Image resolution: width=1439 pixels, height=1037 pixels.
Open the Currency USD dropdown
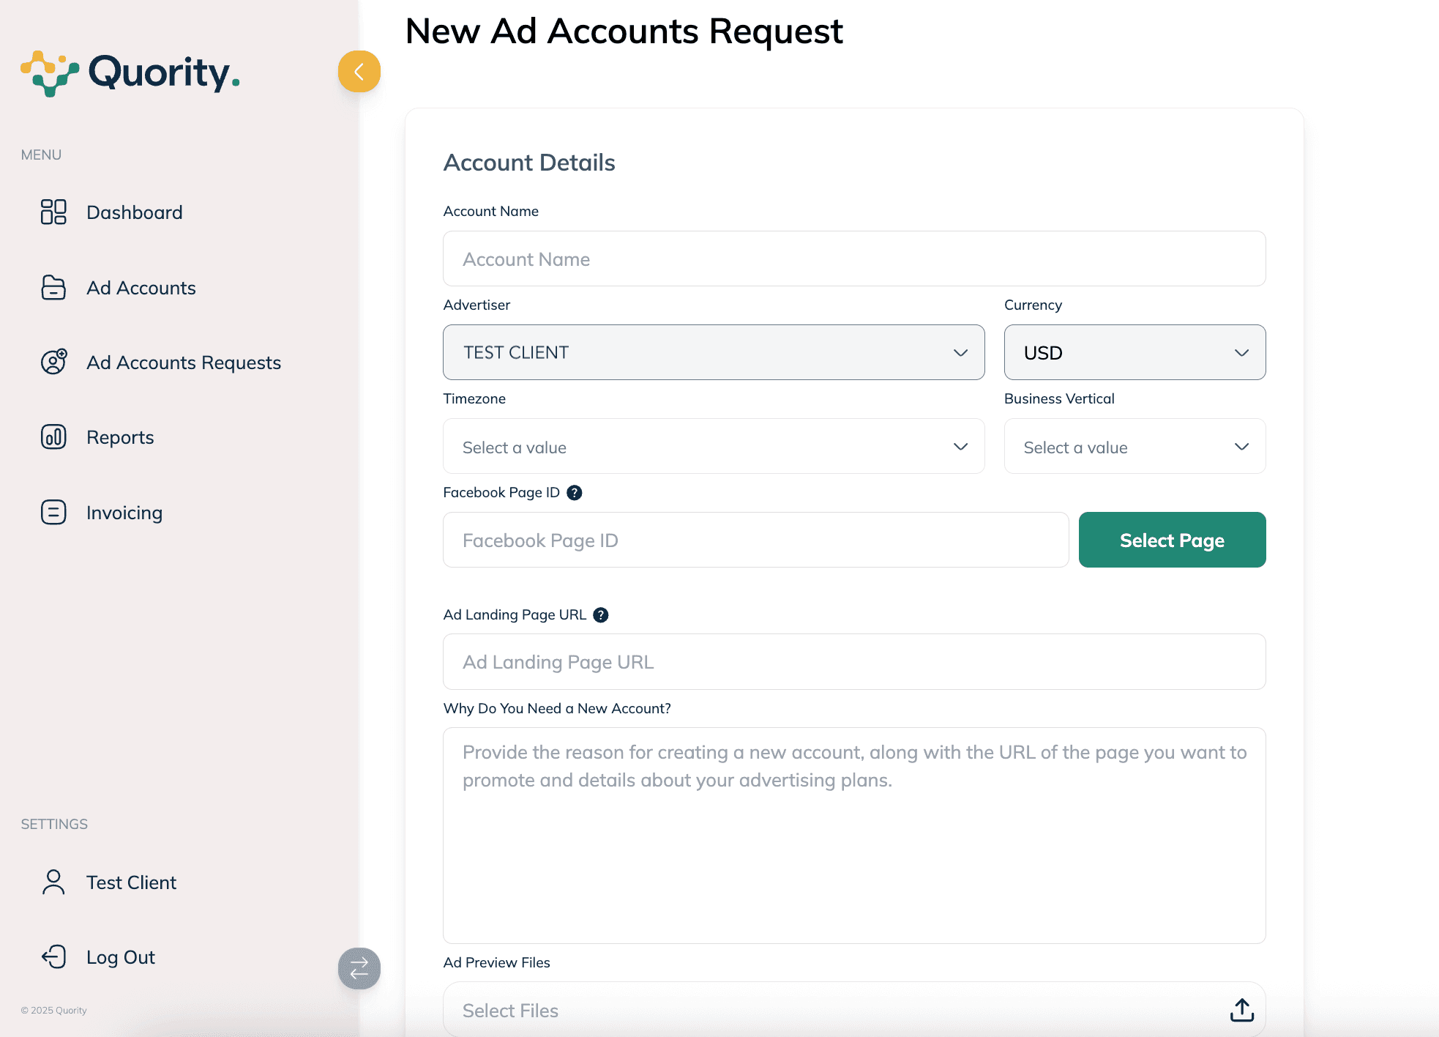click(1135, 352)
